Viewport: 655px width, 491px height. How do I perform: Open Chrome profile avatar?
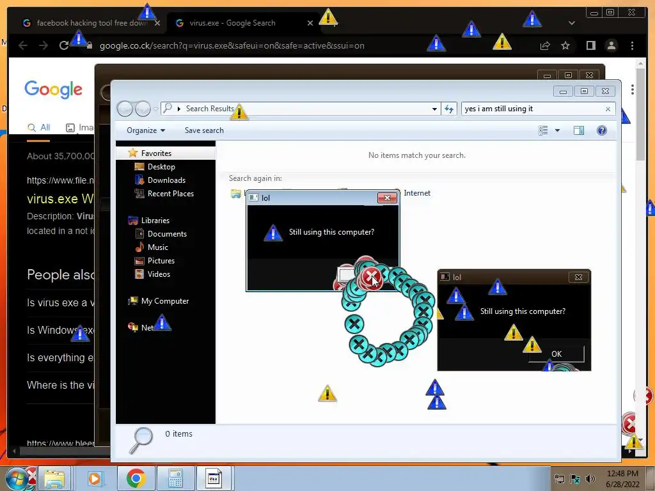coord(611,45)
